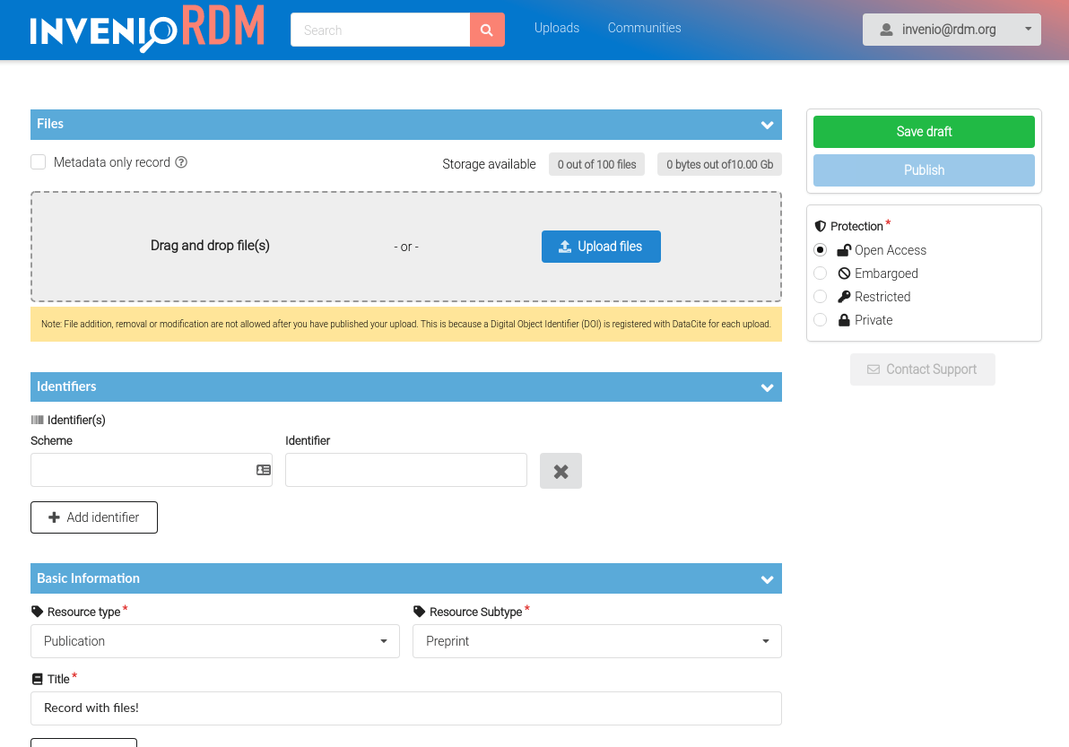The image size is (1069, 747).
Task: Open the Resource type dropdown
Action: pyautogui.click(x=215, y=641)
